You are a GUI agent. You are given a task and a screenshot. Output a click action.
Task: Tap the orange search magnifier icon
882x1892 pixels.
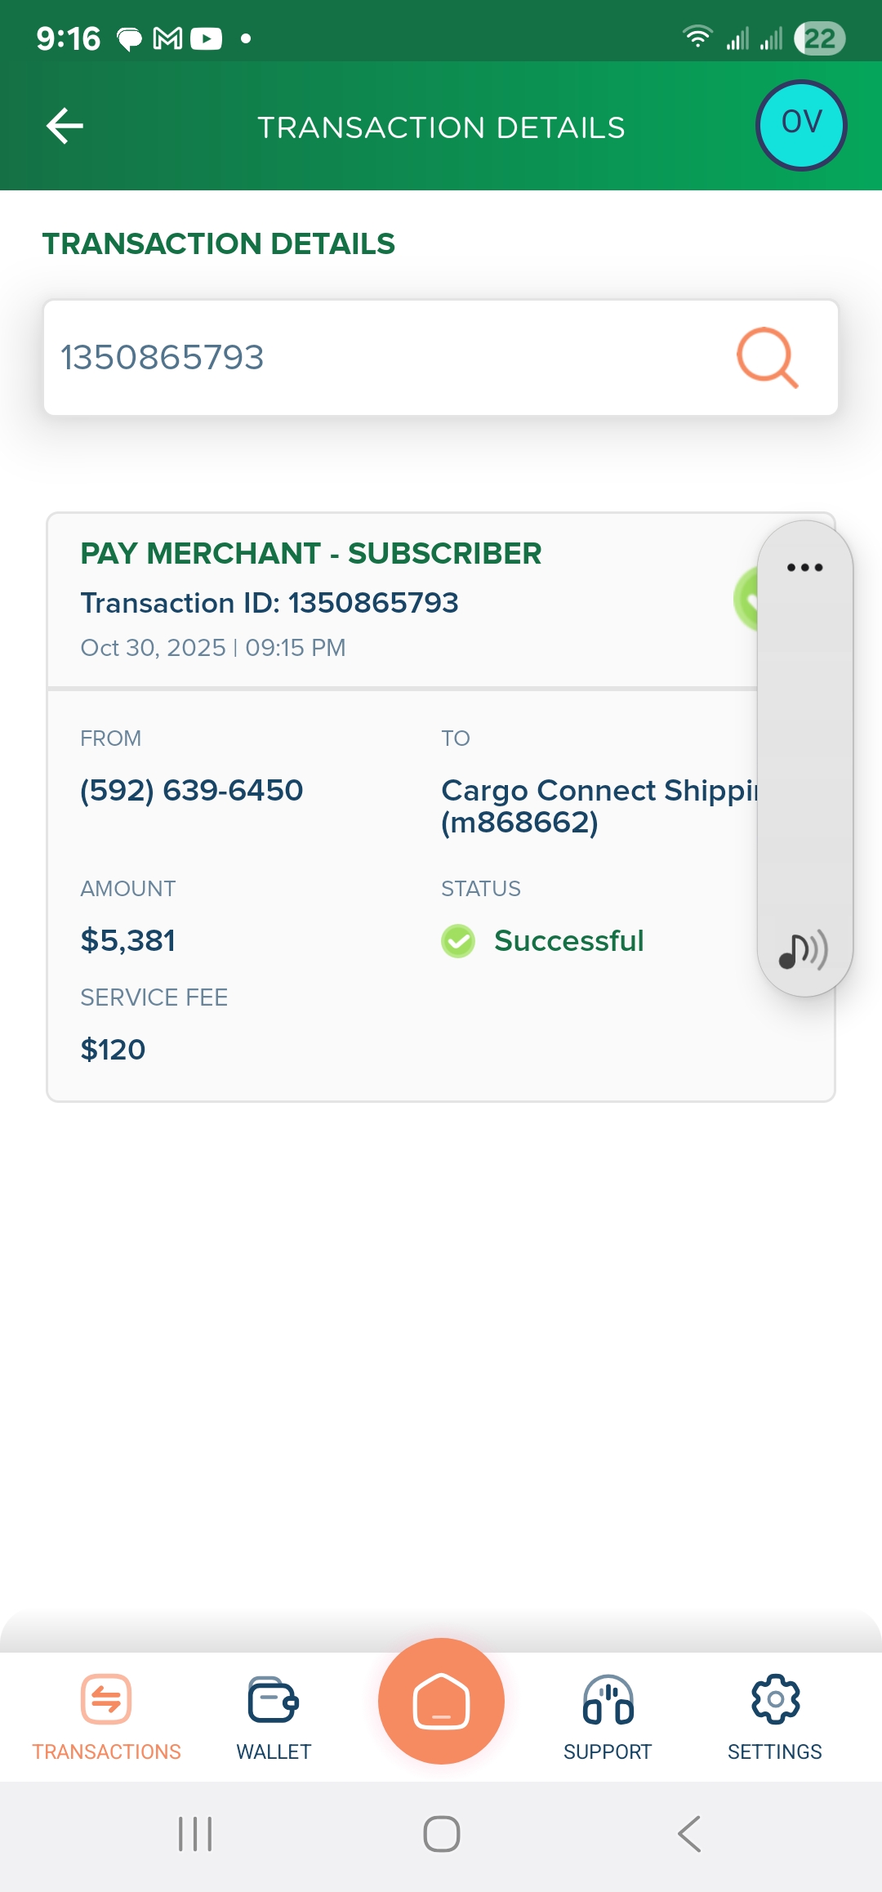tap(767, 357)
